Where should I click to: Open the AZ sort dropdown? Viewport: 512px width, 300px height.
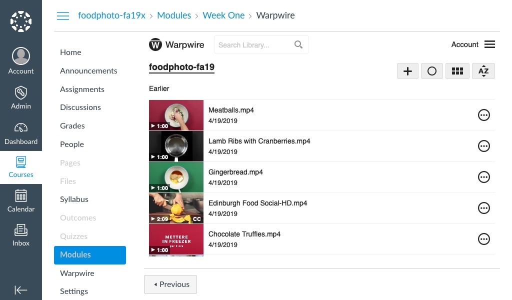tap(483, 71)
